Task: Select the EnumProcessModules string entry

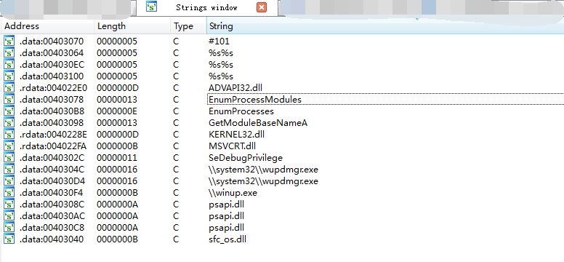Action: (x=255, y=100)
